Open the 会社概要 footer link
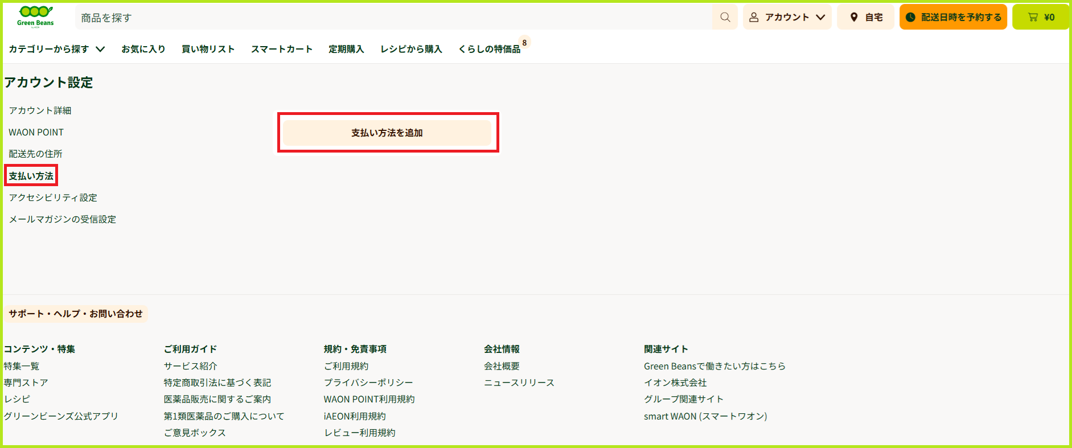This screenshot has width=1072, height=448. point(502,366)
